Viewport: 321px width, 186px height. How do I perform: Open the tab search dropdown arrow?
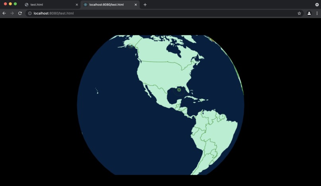tap(317, 4)
